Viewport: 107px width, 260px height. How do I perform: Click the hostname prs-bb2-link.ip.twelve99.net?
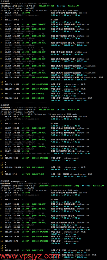click(20, 61)
